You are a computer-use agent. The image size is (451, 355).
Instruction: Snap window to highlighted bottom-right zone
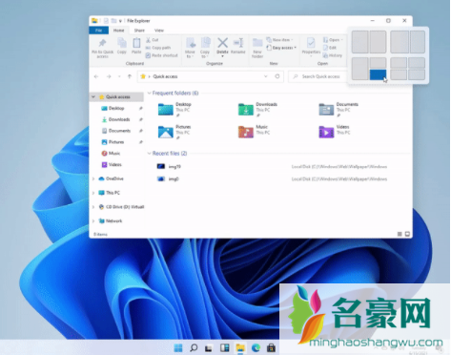(378, 74)
